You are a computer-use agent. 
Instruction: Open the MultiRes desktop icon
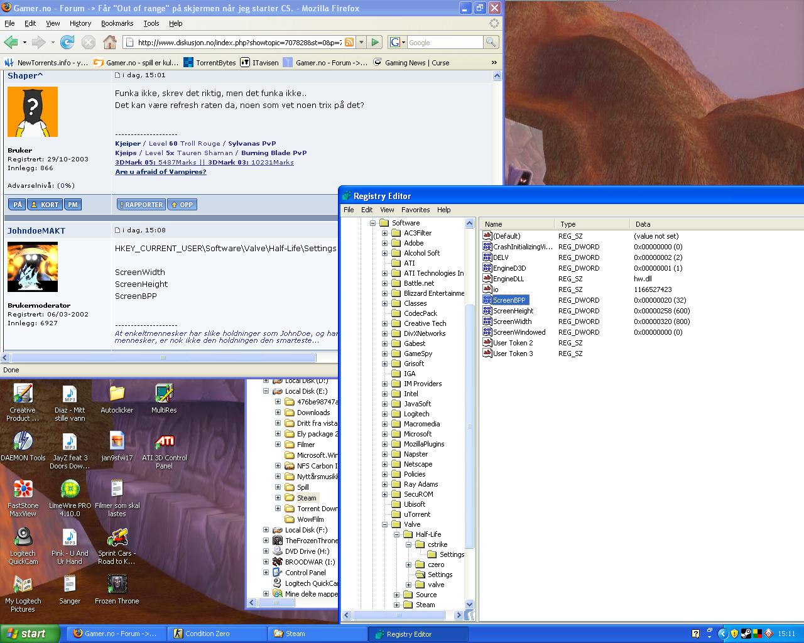click(164, 399)
